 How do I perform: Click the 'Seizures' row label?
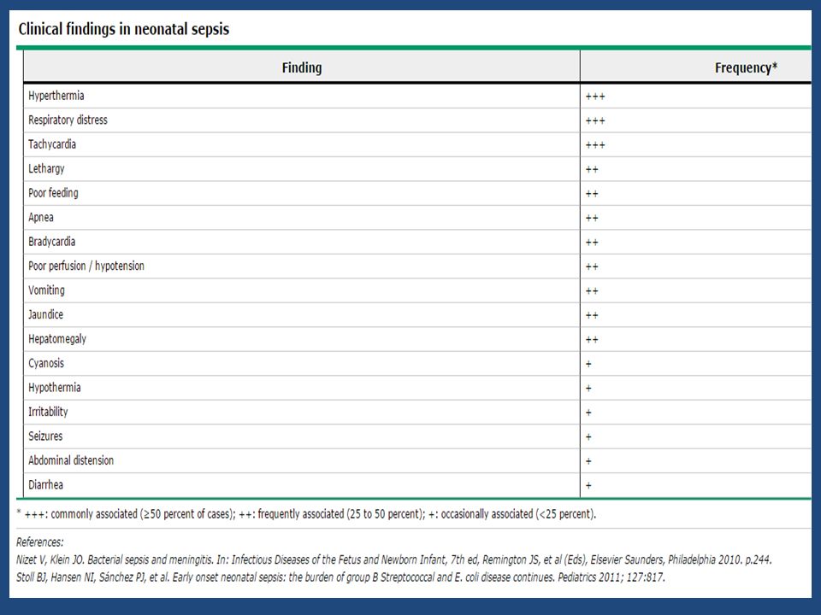pyautogui.click(x=45, y=436)
